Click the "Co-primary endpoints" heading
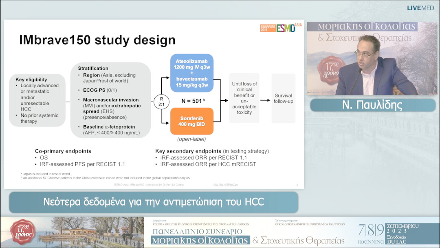 tap(63, 151)
